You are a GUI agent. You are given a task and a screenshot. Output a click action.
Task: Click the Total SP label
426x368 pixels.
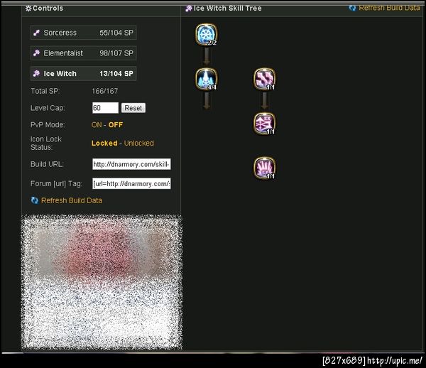pos(45,91)
